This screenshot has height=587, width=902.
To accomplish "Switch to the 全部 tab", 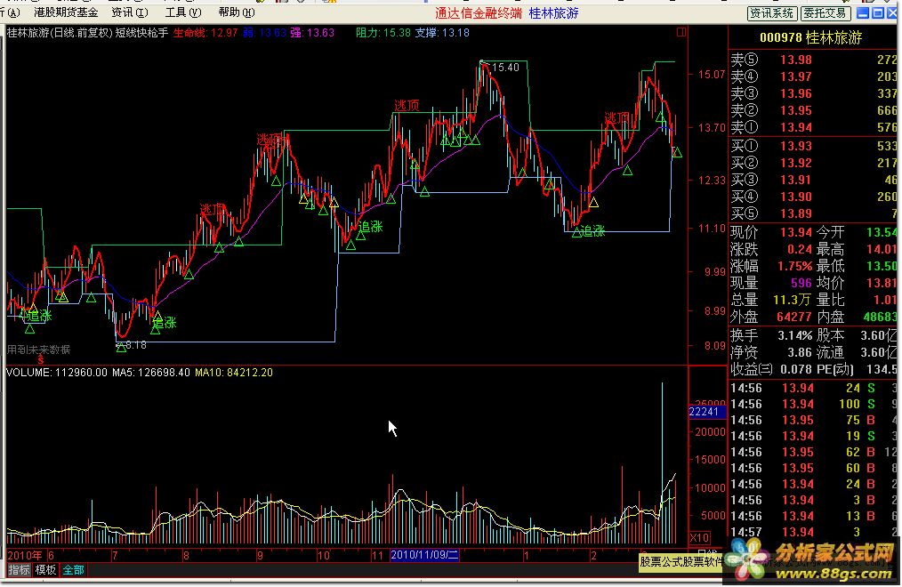I will (x=74, y=570).
